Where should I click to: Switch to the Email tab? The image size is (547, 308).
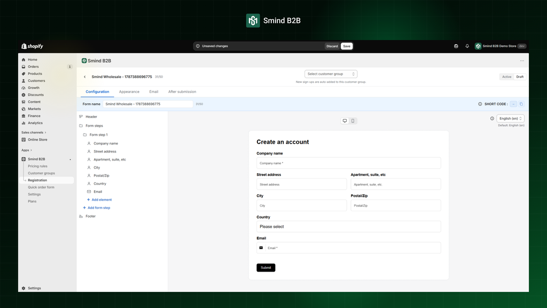click(x=153, y=92)
